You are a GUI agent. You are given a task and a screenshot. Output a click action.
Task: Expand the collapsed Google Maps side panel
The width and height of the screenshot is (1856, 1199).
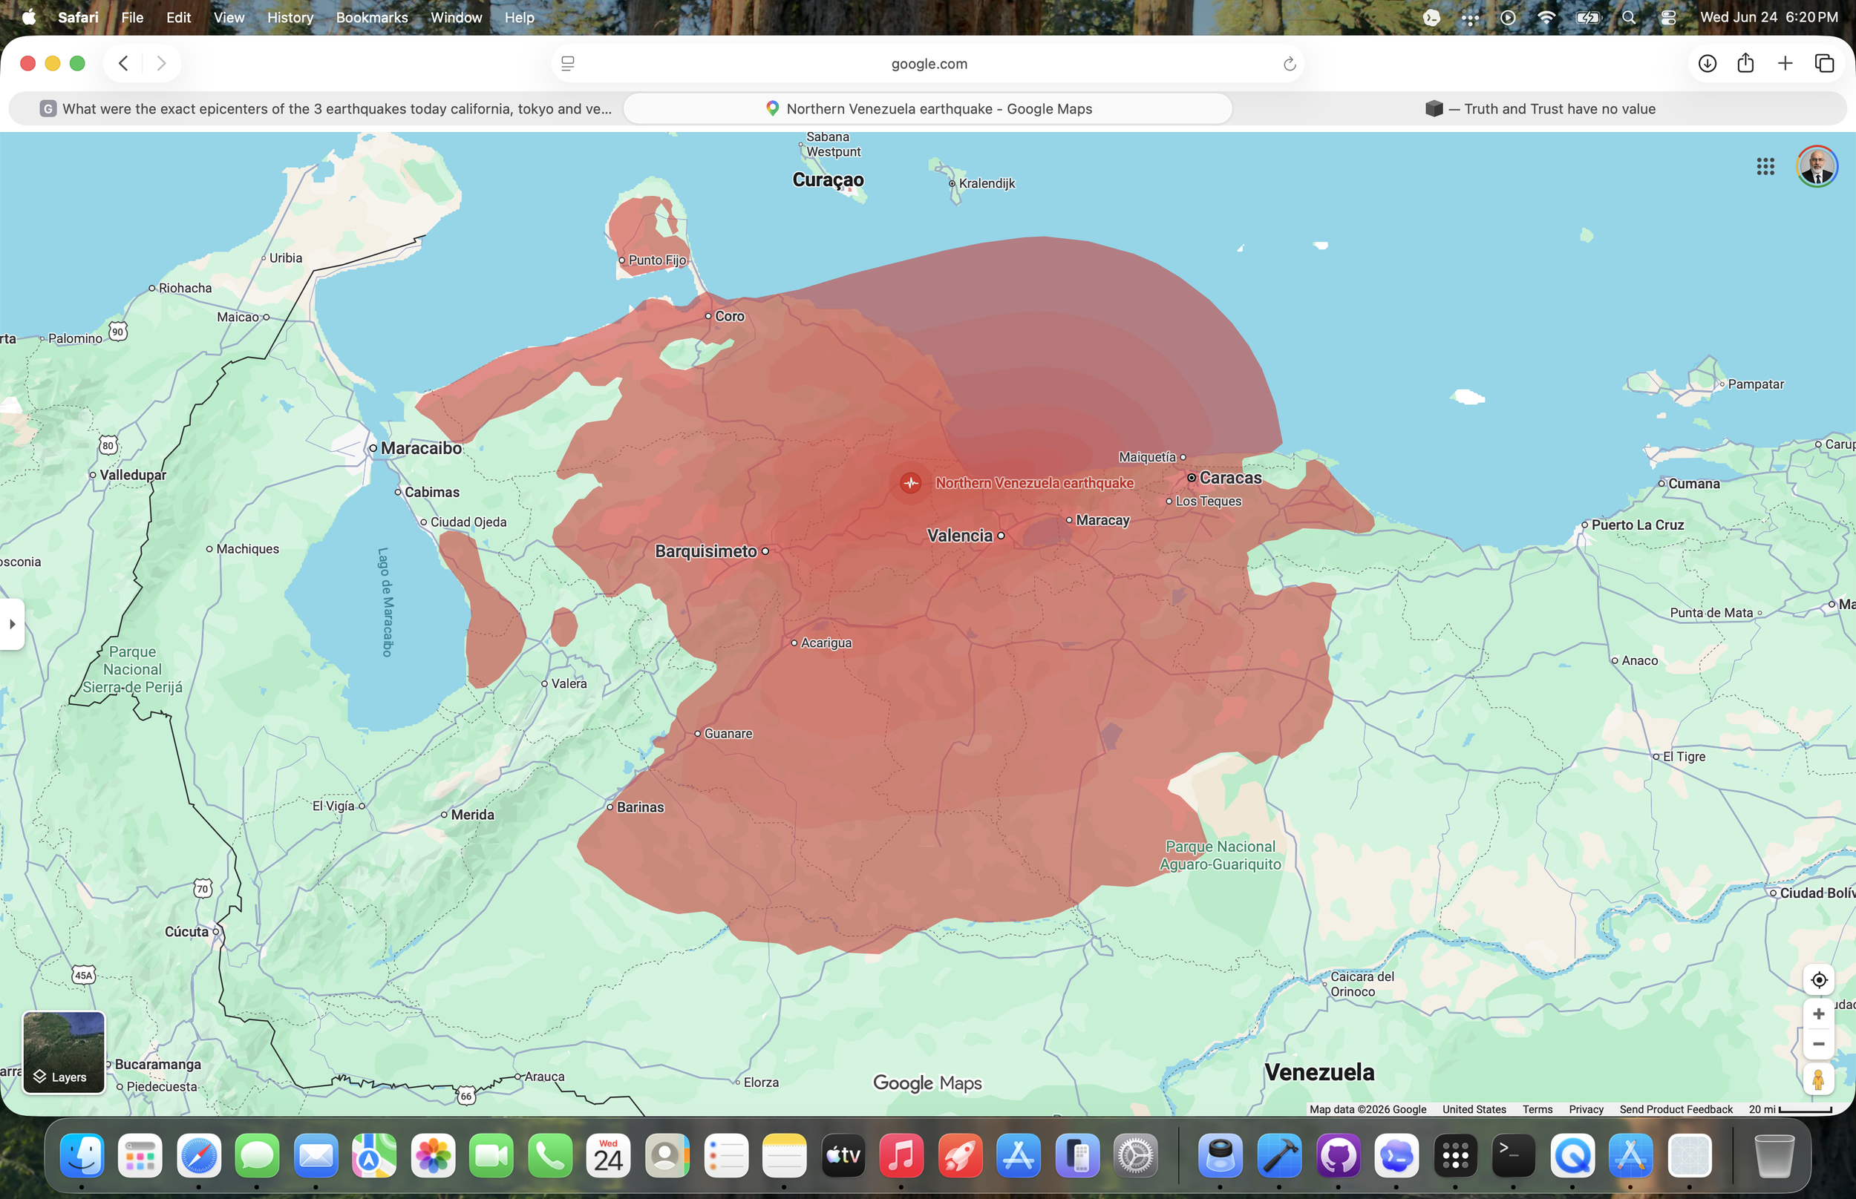pos(12,624)
